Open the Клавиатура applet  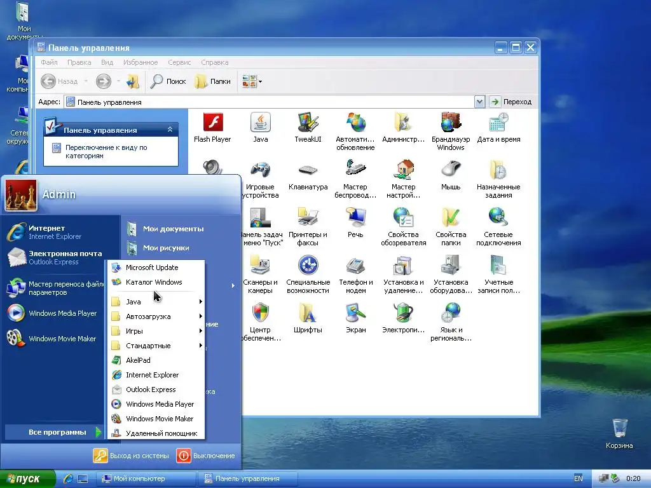308,175
